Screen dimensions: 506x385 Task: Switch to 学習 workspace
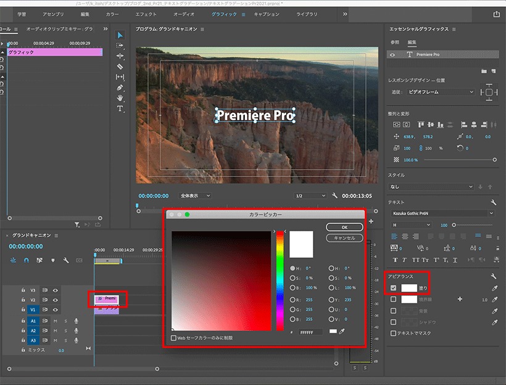(22, 14)
